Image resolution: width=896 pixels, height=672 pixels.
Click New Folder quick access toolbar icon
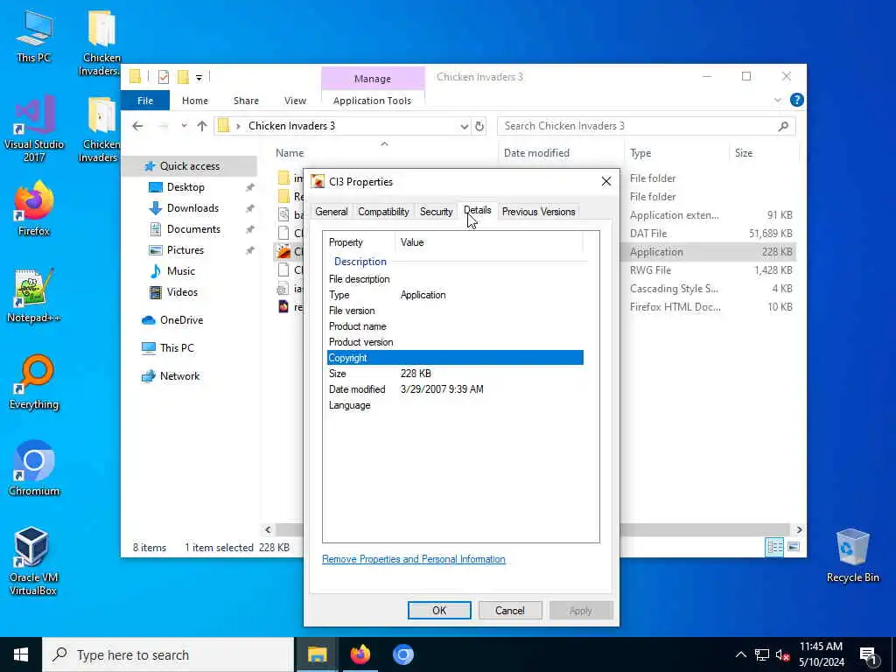pyautogui.click(x=183, y=77)
